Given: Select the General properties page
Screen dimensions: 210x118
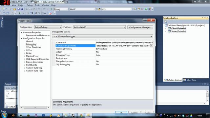Looking at the screenshot, I should (30, 41).
